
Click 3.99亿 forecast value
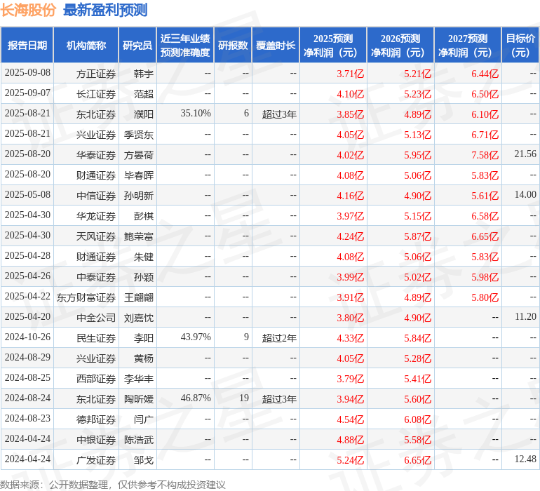click(350, 277)
